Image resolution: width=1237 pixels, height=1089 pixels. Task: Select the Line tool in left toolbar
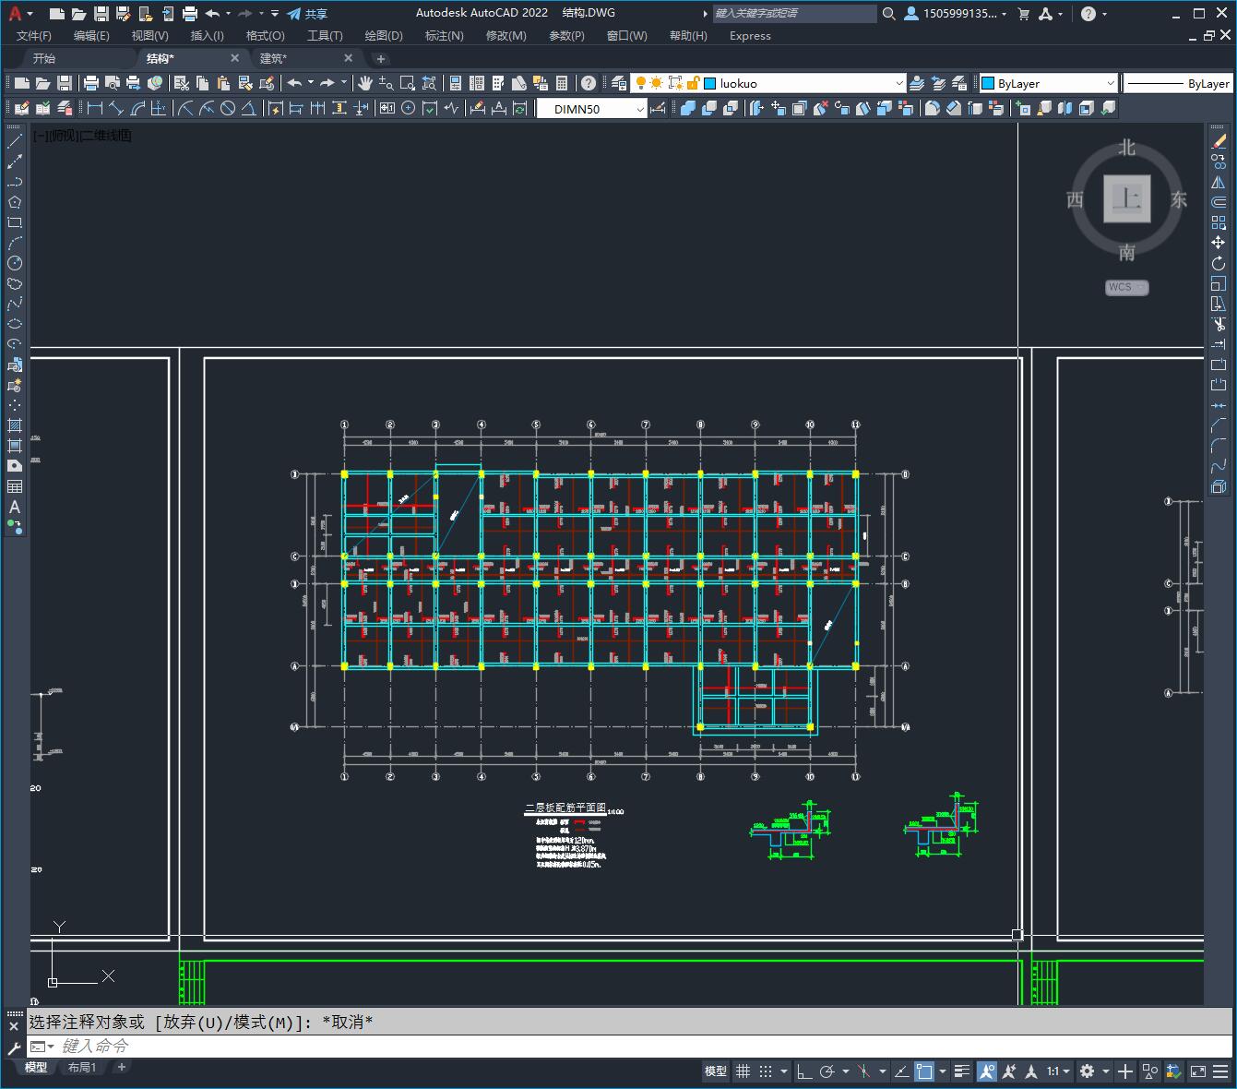[15, 141]
